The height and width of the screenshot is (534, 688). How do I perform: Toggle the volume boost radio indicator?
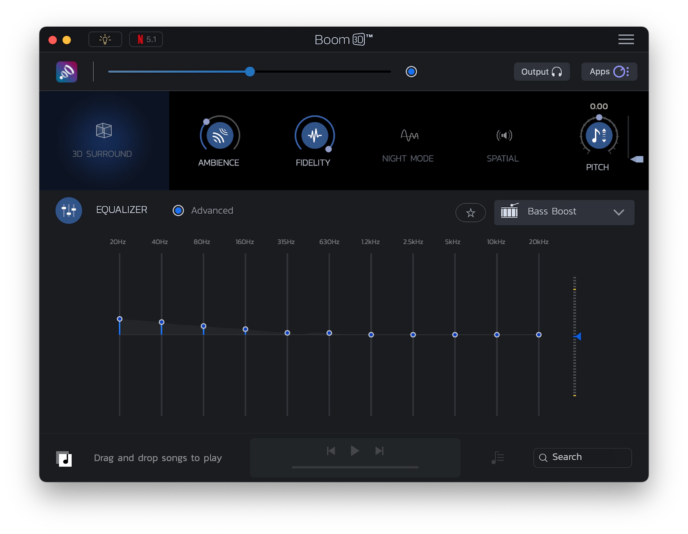[x=411, y=72]
